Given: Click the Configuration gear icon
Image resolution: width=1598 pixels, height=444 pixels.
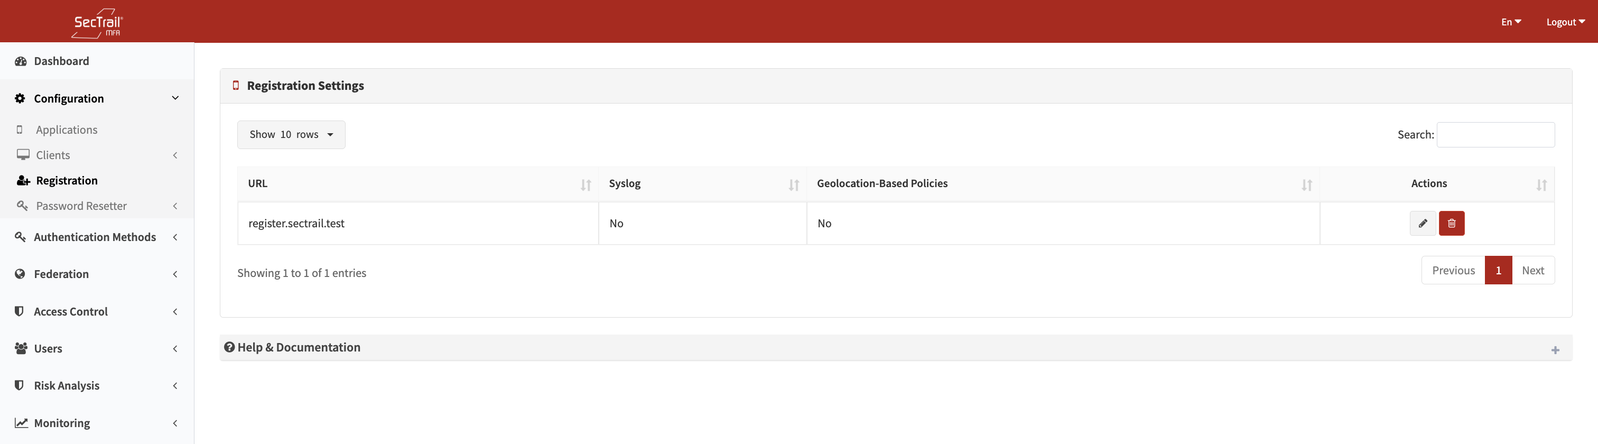Looking at the screenshot, I should click(x=20, y=99).
